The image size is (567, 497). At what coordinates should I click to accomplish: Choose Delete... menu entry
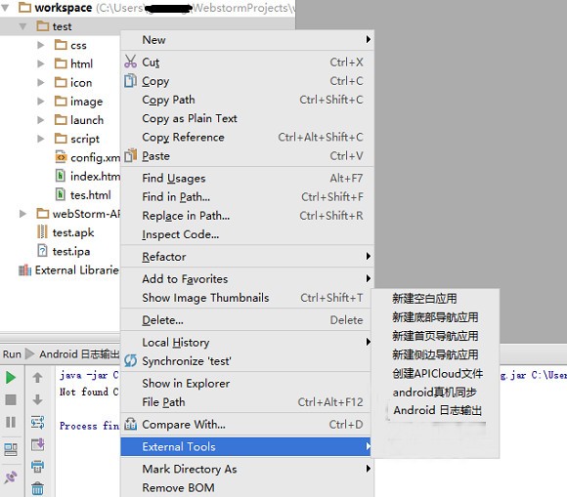247,320
